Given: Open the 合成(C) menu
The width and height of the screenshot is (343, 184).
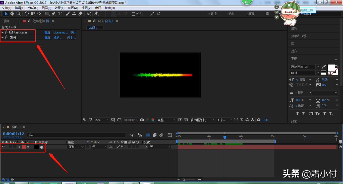Looking at the screenshot, I should point(33,8).
